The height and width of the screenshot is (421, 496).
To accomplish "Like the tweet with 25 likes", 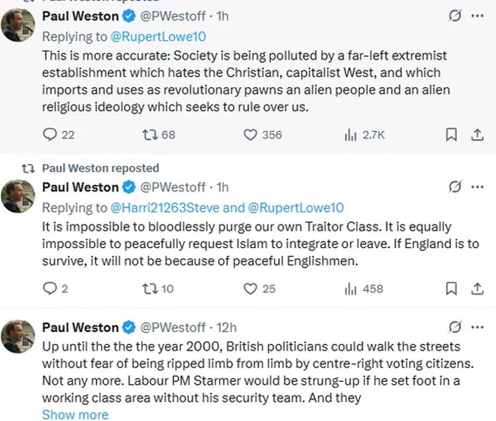I will click(x=250, y=289).
